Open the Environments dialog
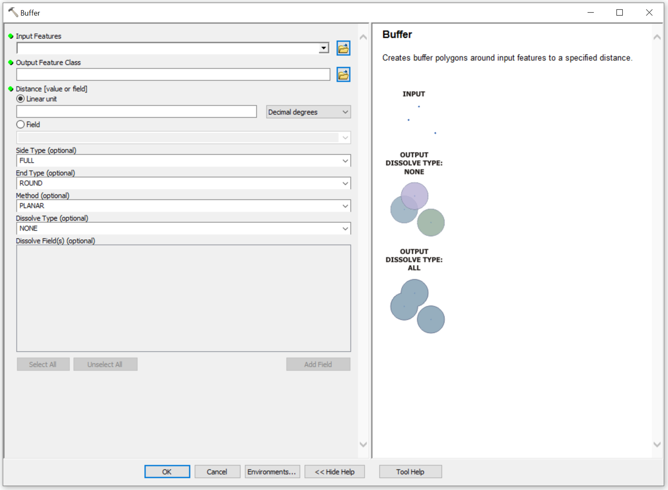The width and height of the screenshot is (668, 490). (x=272, y=472)
